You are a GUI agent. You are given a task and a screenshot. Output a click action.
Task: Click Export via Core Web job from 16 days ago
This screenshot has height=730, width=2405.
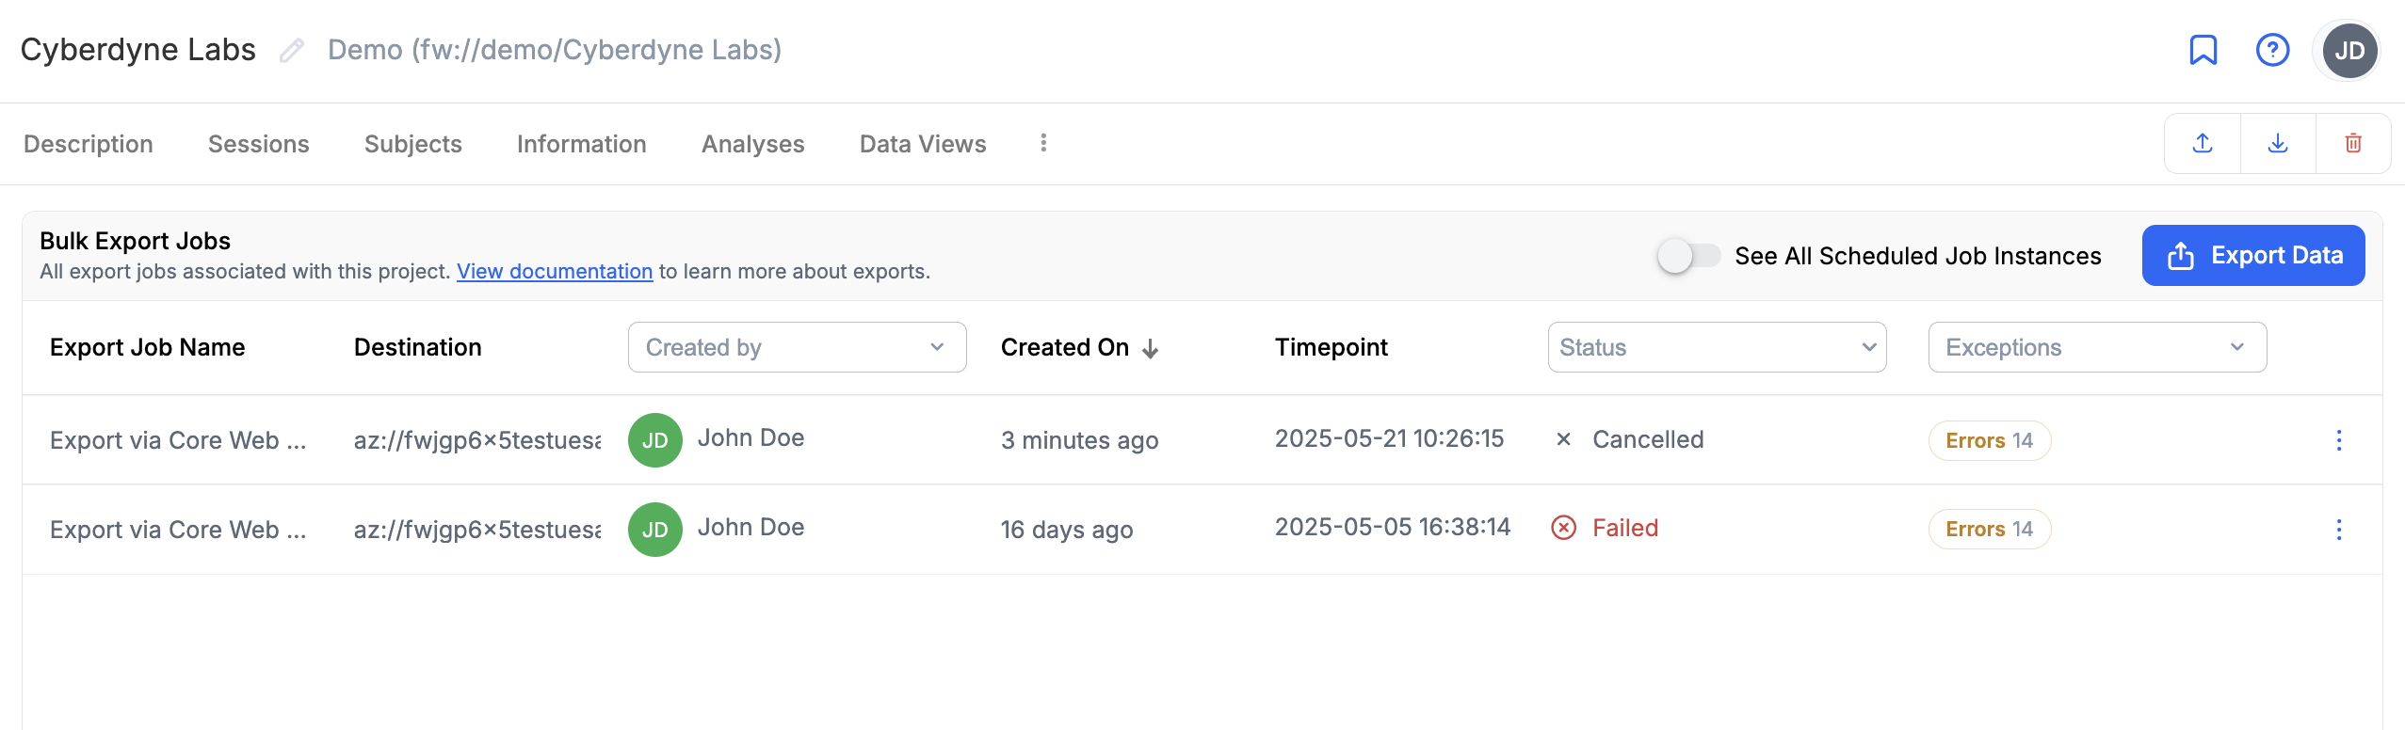[x=178, y=530]
